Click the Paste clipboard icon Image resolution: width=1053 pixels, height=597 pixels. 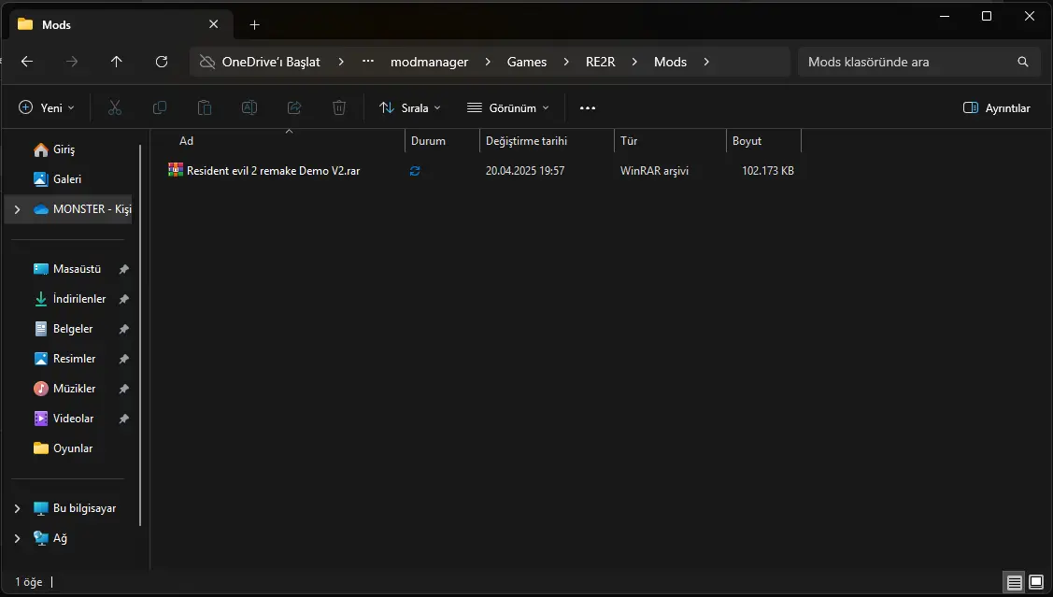tap(205, 107)
